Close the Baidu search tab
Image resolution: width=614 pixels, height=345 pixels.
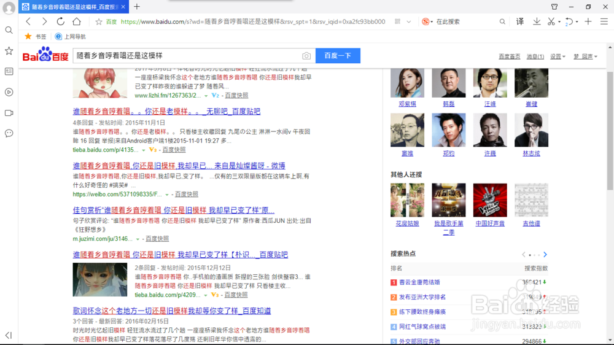tap(123, 7)
